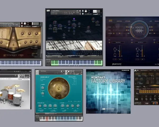Open Heavyocity channel 1 sound source selector
This screenshot has height=127, width=159.
[118, 42]
